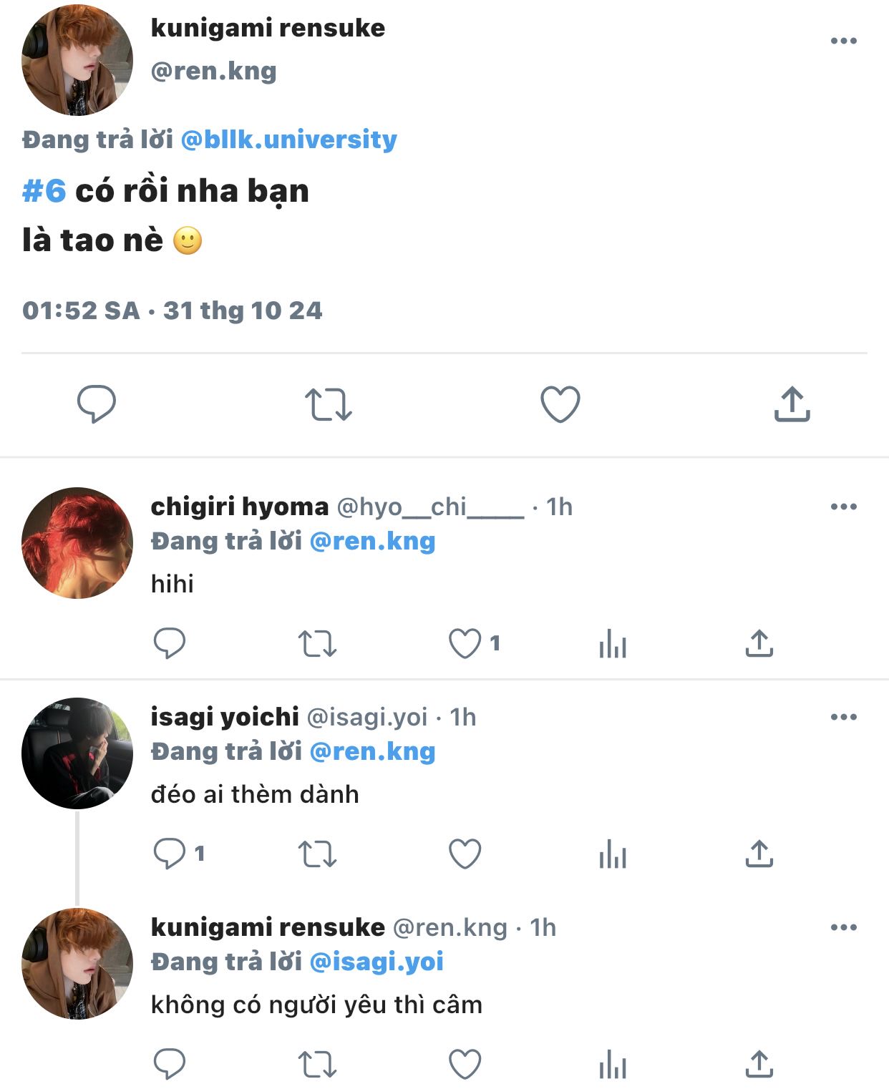Viewport: 889px width, 1089px height.
Task: Retweet chigiri hyoma's "hihi" reply
Action: pyautogui.click(x=317, y=643)
